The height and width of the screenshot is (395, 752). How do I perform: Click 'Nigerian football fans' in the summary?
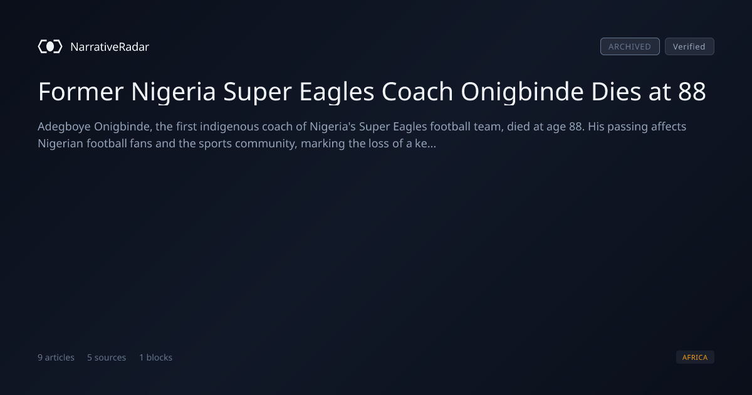(x=94, y=144)
